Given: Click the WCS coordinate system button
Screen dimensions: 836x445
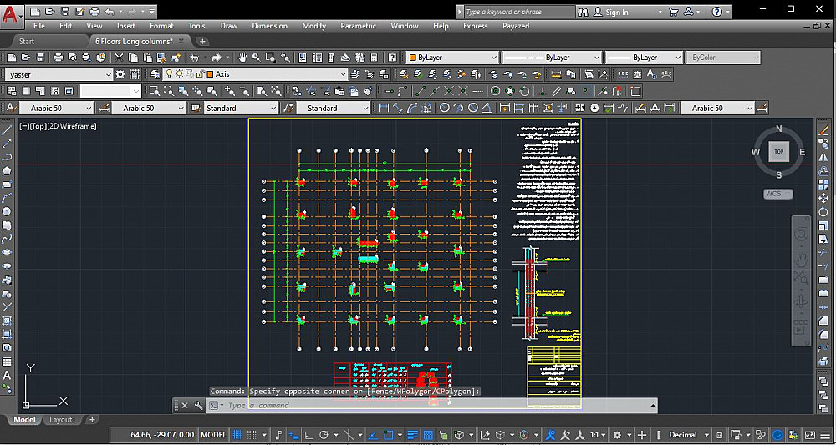Looking at the screenshot, I should pos(774,194).
